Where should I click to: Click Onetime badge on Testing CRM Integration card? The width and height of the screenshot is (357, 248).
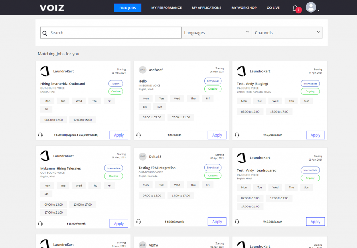213,176
